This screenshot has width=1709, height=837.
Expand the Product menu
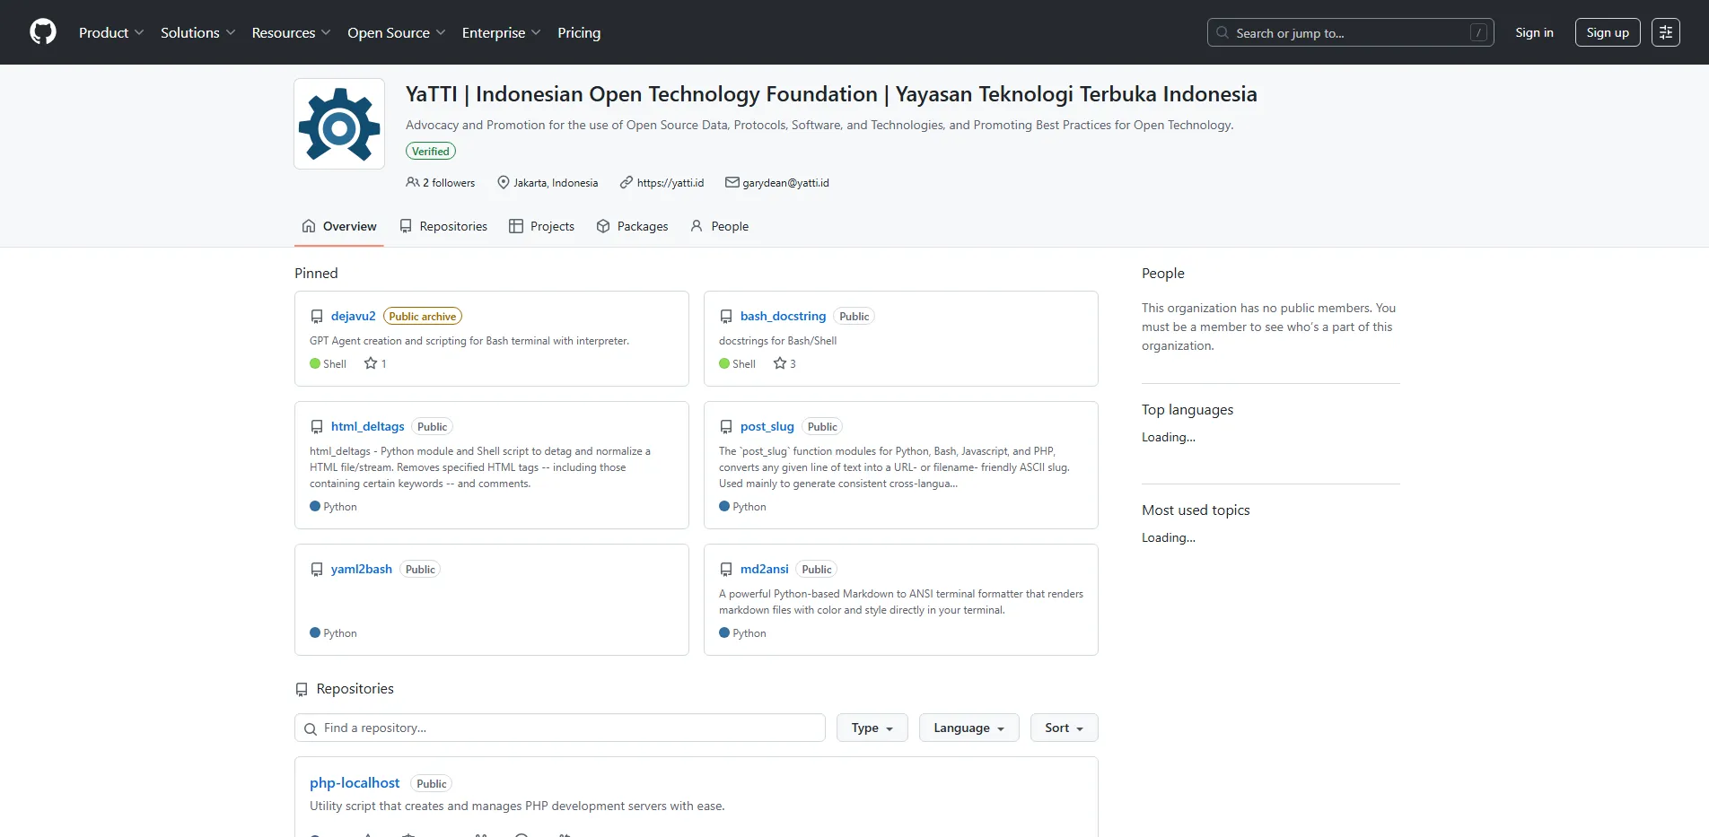coord(110,32)
